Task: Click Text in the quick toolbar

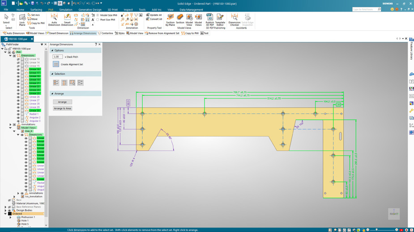Action: [205, 33]
